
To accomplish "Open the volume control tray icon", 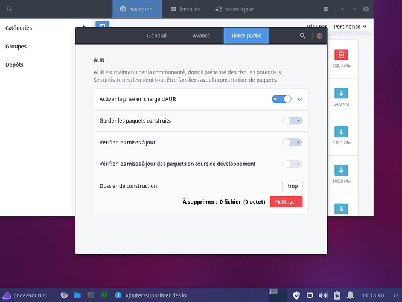I will (323, 295).
